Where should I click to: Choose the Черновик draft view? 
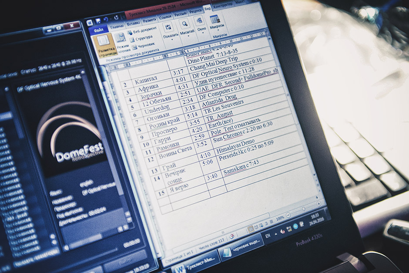pyautogui.click(x=143, y=46)
